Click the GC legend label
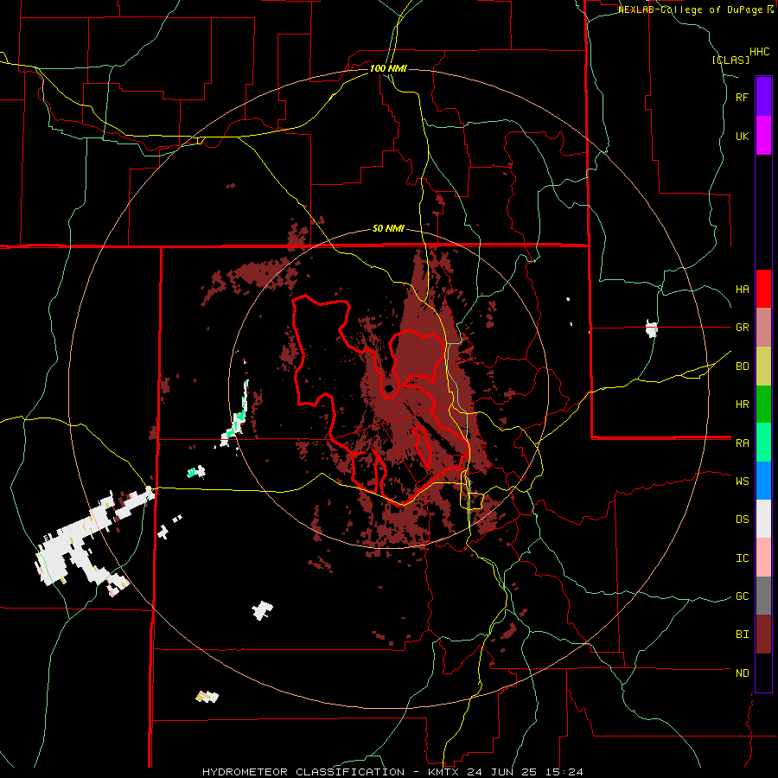 (742, 596)
